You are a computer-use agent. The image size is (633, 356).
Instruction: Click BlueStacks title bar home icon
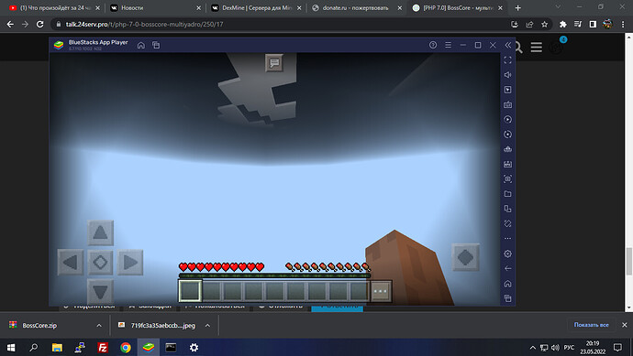pos(141,45)
